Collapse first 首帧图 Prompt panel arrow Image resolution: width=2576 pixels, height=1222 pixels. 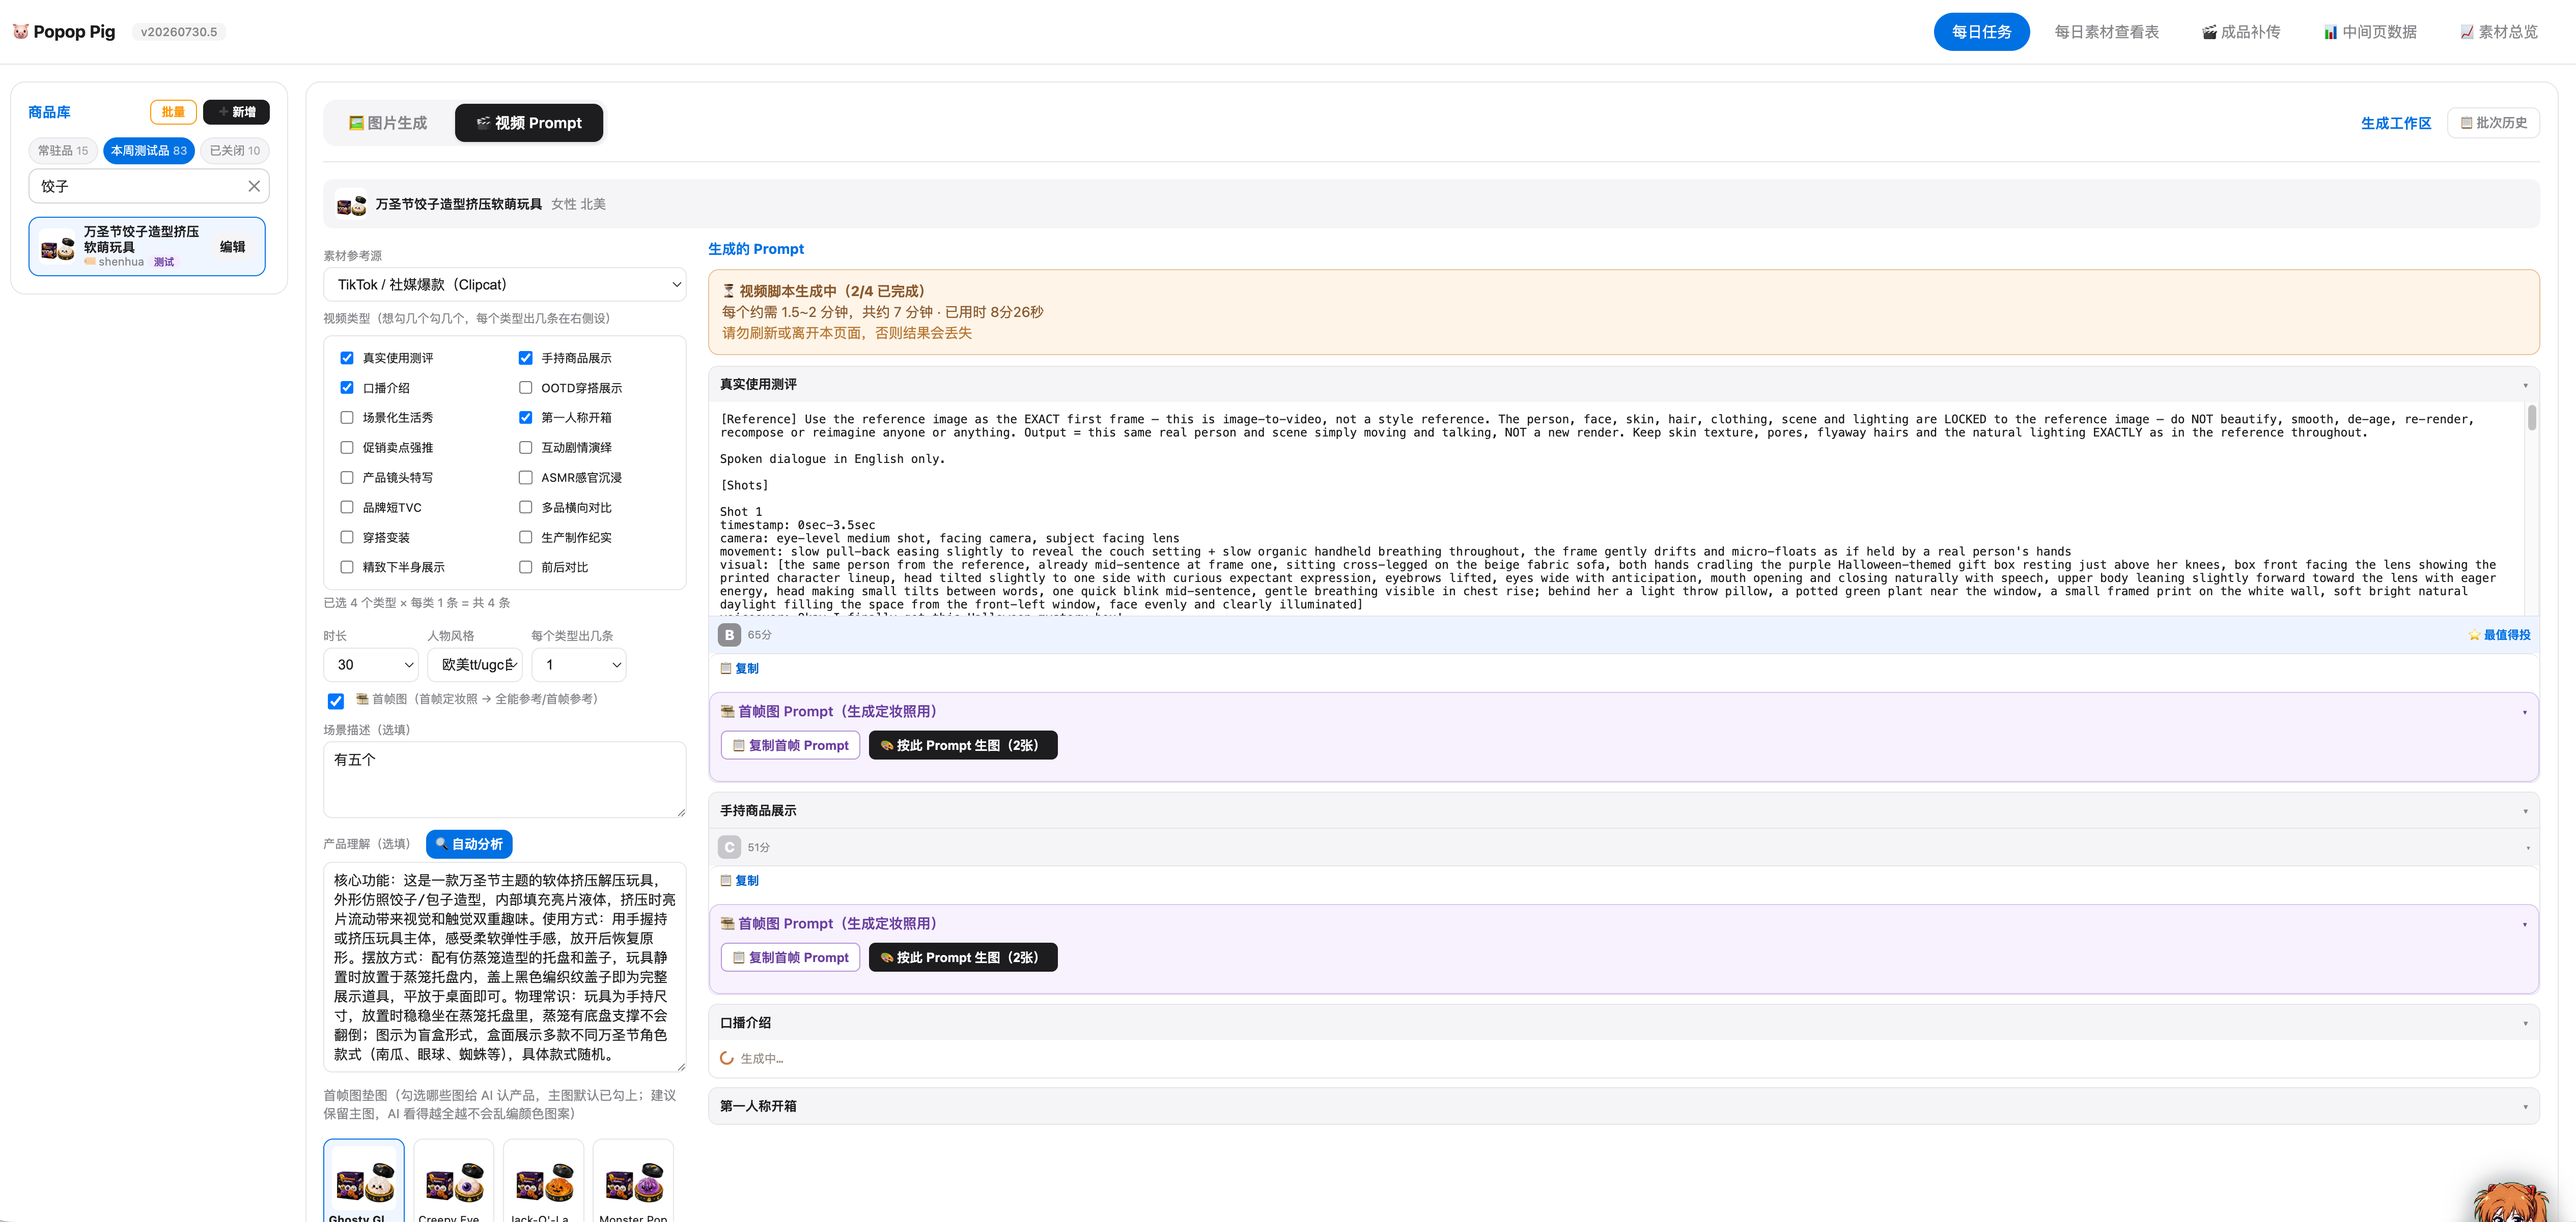[2524, 712]
